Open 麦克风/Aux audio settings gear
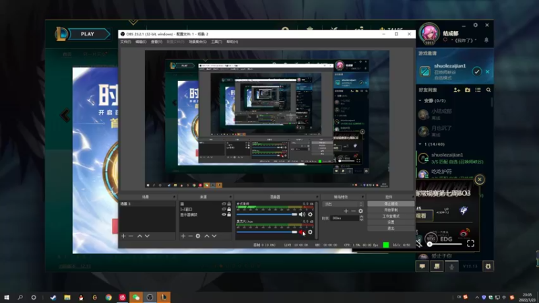The height and width of the screenshot is (303, 539). 310,232
